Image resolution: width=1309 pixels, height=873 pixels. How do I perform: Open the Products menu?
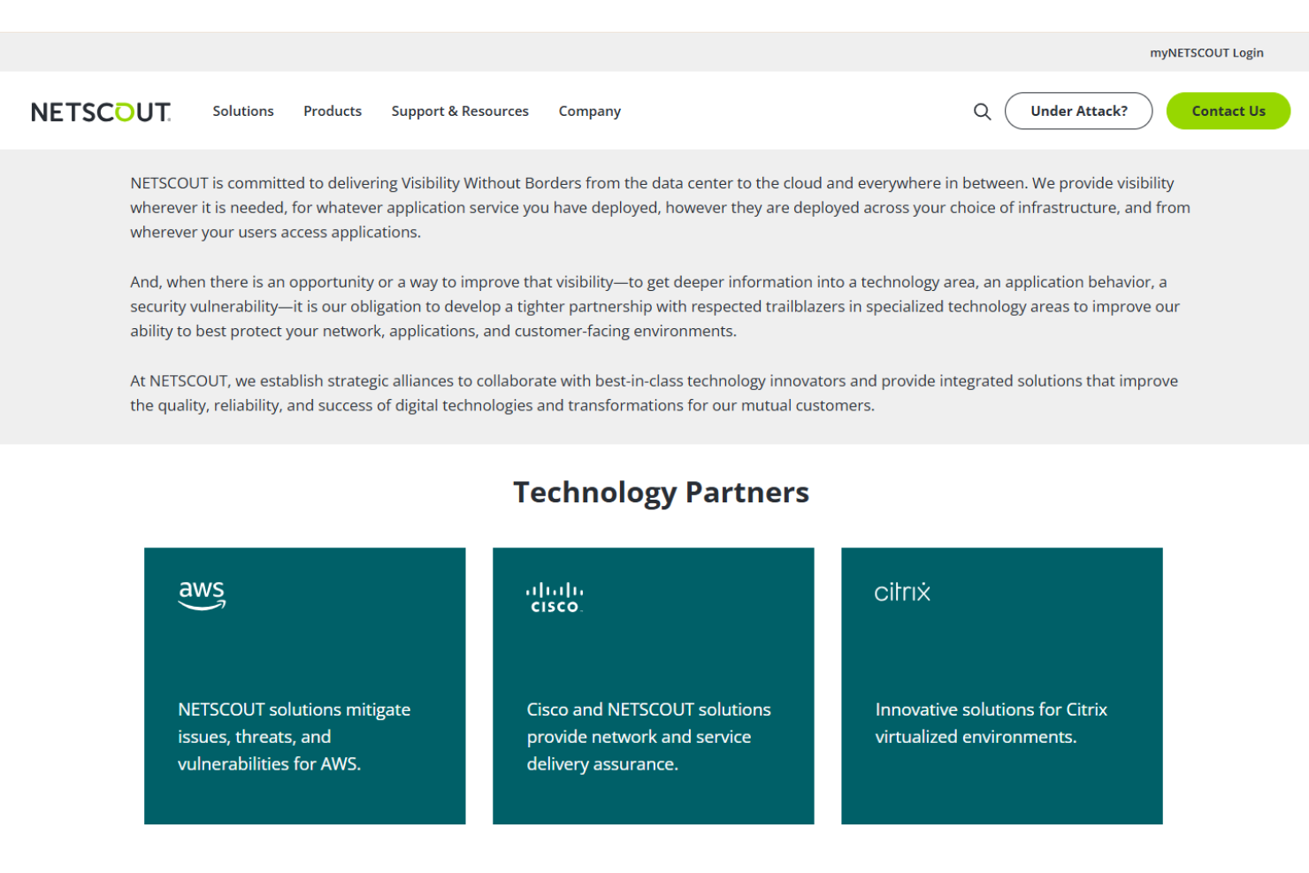pos(333,111)
